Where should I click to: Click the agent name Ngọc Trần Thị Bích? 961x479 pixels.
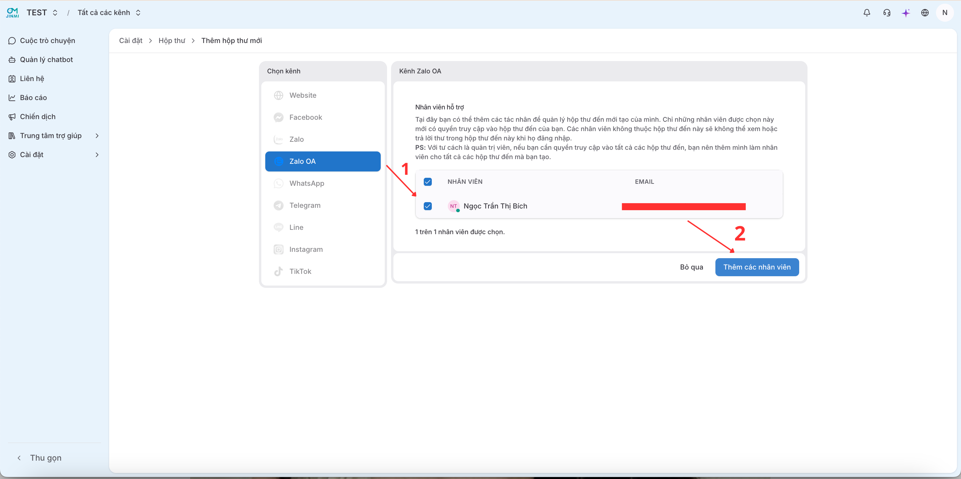495,206
